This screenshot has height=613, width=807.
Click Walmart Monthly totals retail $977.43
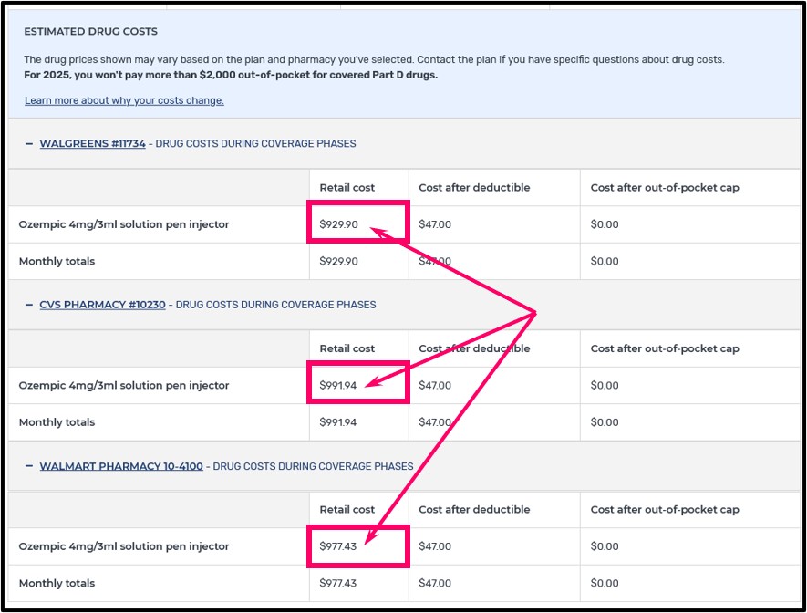click(337, 584)
